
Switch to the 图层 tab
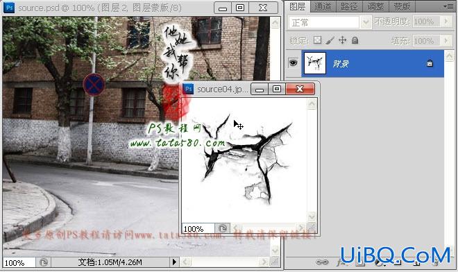297,6
